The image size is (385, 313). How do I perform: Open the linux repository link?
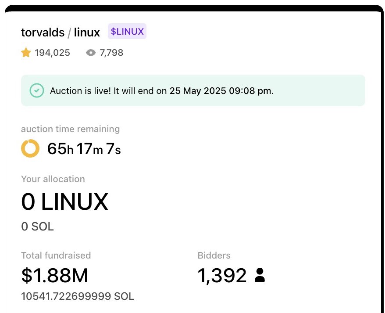pos(87,32)
